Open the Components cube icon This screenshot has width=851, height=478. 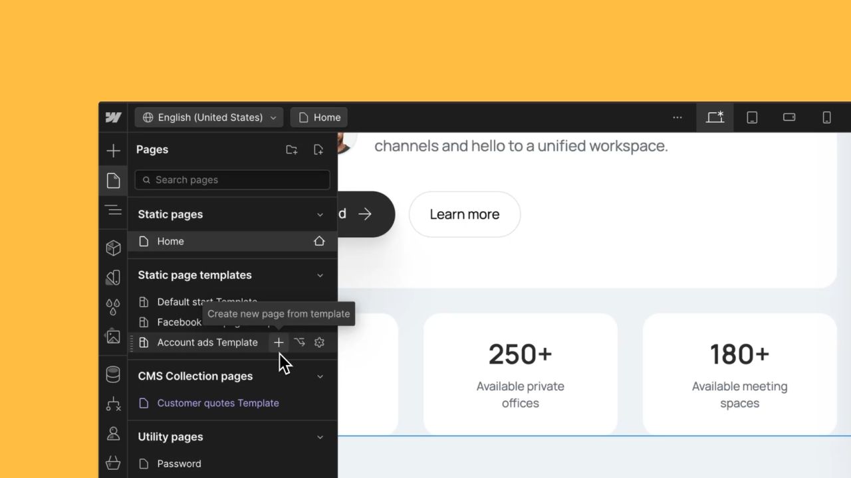click(x=113, y=248)
